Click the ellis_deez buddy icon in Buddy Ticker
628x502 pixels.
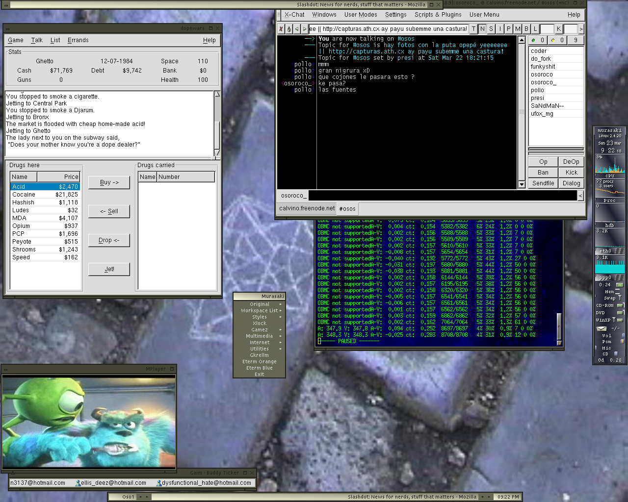[x=78, y=483]
